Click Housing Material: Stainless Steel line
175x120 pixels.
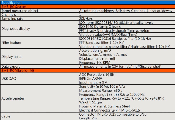click(104, 106)
